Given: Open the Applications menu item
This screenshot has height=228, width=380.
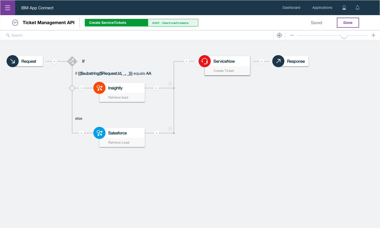Looking at the screenshot, I should [322, 8].
